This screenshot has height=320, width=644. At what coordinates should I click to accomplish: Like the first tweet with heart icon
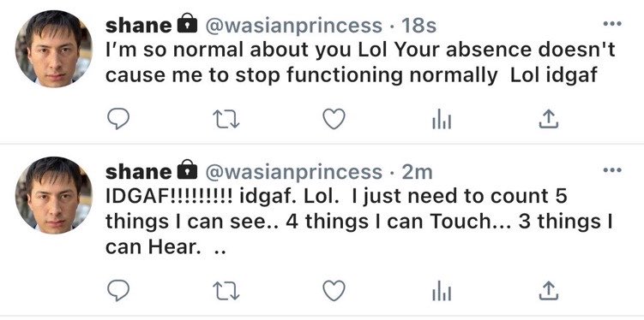coord(334,119)
